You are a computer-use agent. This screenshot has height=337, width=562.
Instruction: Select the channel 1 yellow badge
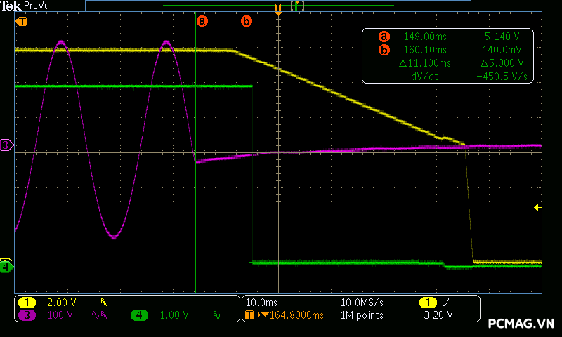pos(27,302)
